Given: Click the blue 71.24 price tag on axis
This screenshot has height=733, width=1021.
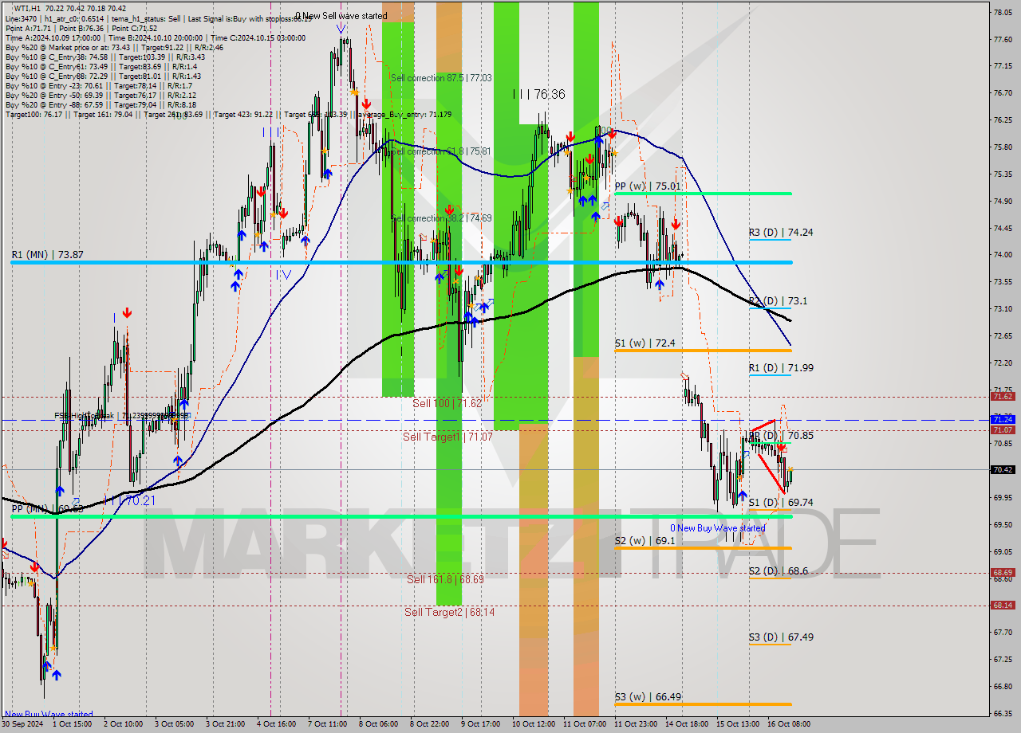Looking at the screenshot, I should pyautogui.click(x=1003, y=419).
